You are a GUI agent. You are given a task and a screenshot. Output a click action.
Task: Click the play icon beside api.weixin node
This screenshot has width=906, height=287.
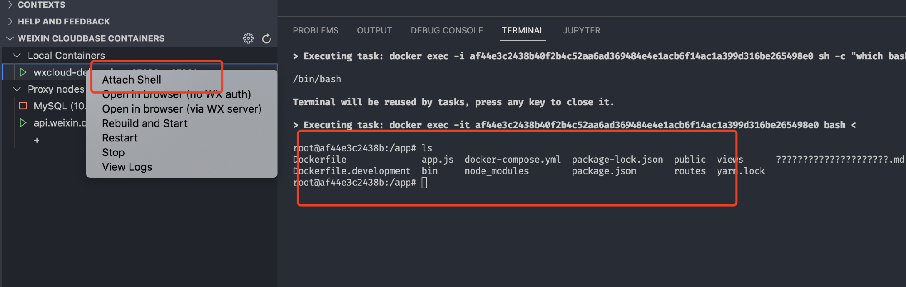[23, 122]
